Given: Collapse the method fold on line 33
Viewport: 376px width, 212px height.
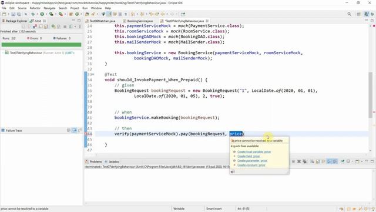Looking at the screenshot, I should click(x=93, y=75).
